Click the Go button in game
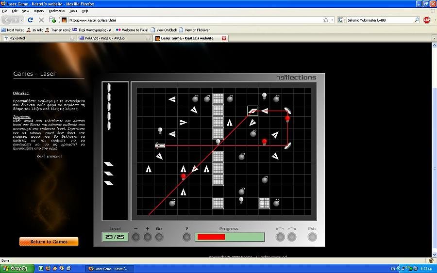 [x=159, y=237]
